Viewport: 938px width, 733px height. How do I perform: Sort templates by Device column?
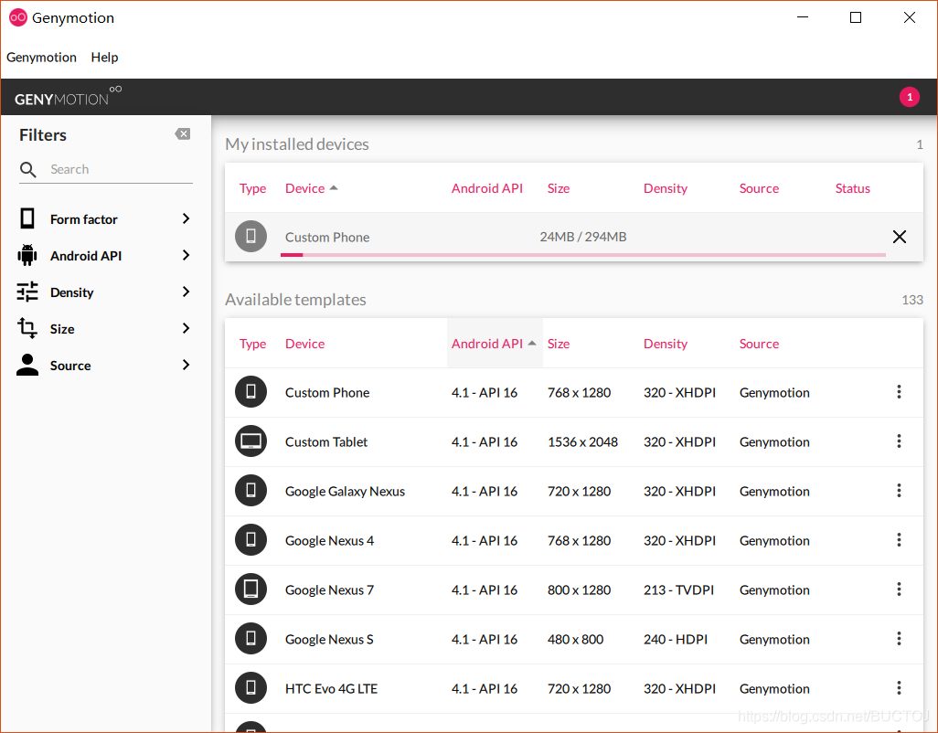coord(304,344)
